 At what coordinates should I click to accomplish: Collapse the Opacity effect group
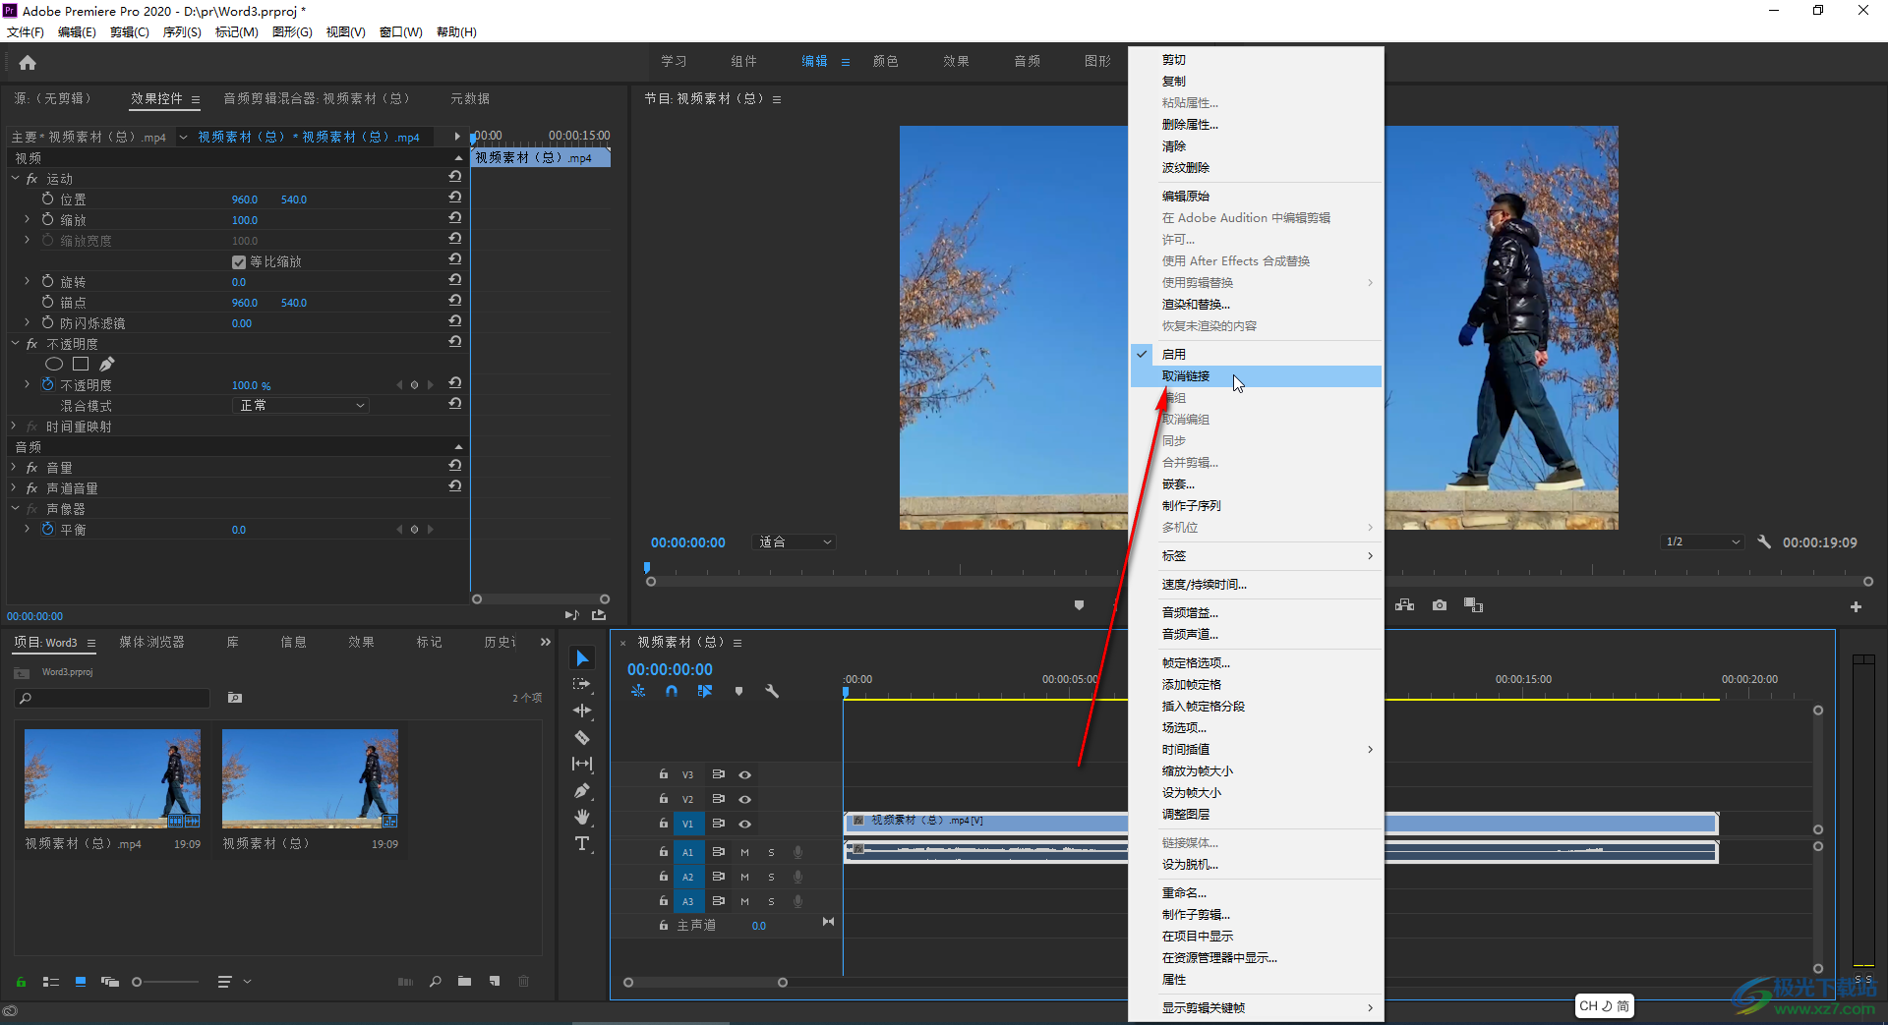click(15, 343)
